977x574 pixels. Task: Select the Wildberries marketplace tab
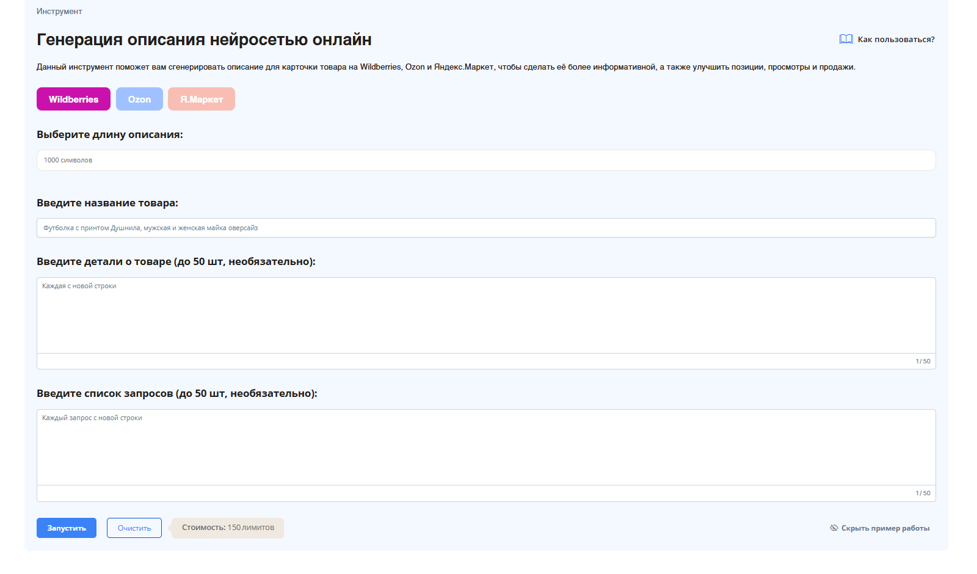tap(73, 99)
